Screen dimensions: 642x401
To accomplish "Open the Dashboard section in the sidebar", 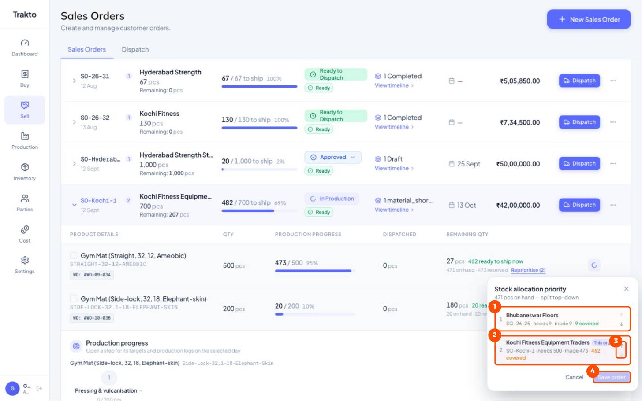I will click(25, 48).
